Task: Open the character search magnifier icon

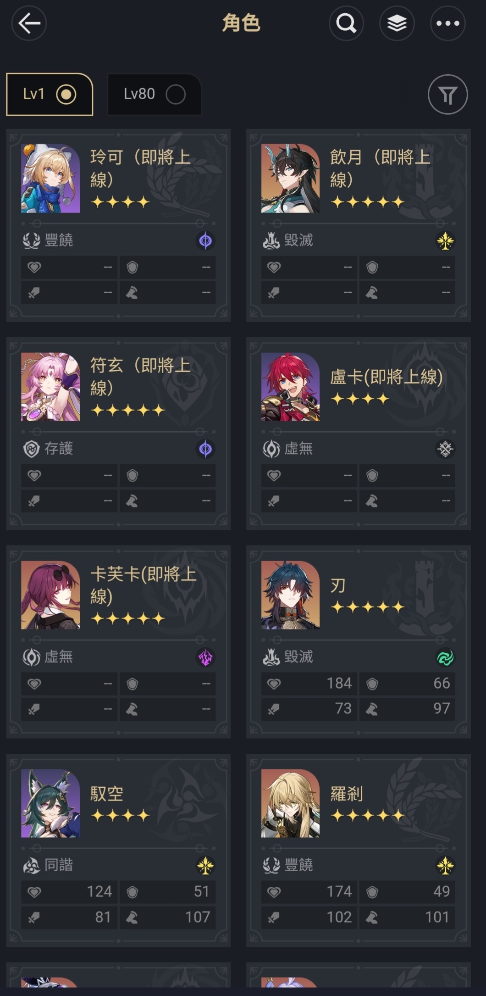Action: [x=346, y=23]
